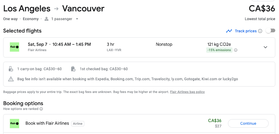279x134 pixels.
Task: Click the Flair logo in selected flight
Action: click(x=15, y=47)
